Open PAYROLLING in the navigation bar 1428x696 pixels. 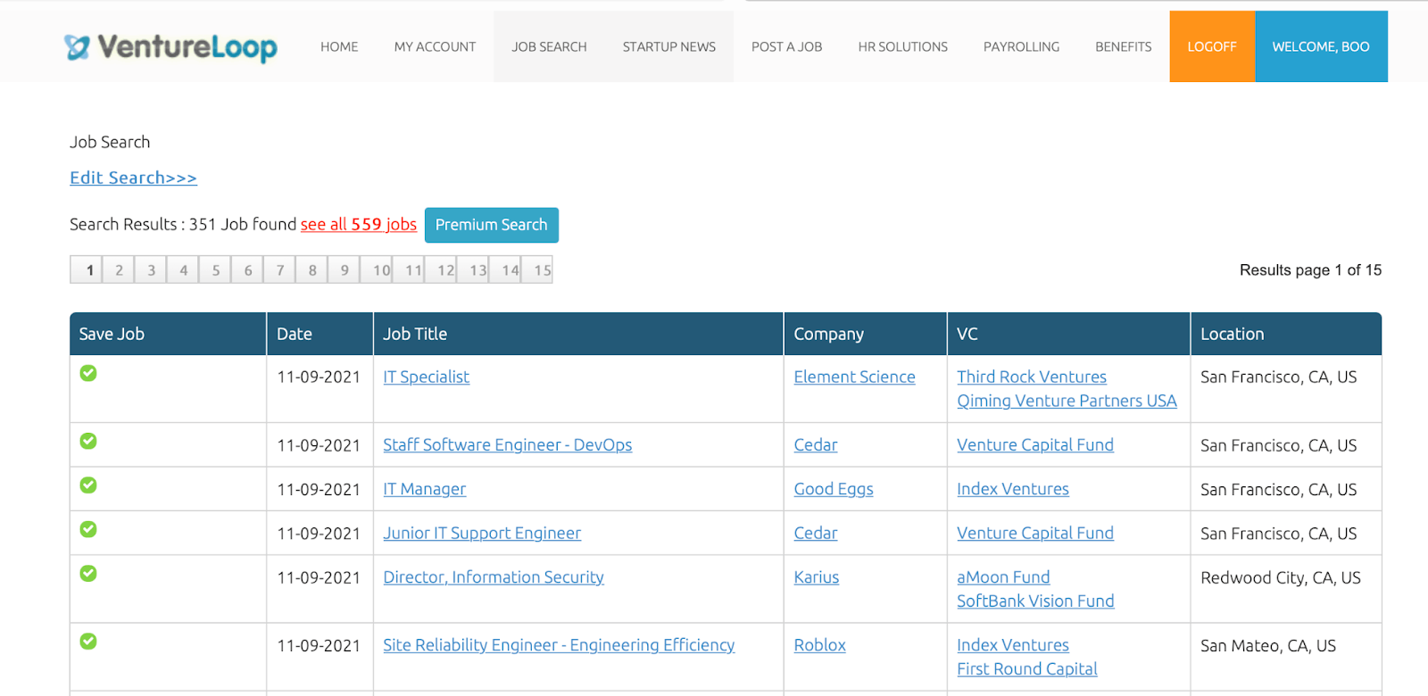pyautogui.click(x=1022, y=46)
